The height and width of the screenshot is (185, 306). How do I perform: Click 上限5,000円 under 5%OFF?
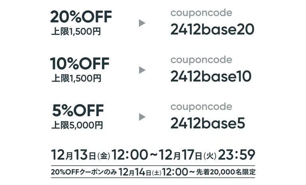pyautogui.click(x=77, y=125)
